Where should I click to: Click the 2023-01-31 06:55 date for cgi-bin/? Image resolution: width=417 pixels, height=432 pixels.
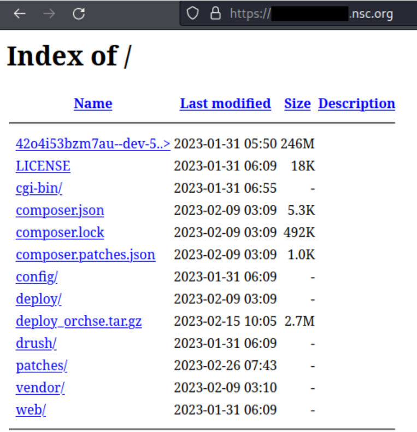[225, 188]
